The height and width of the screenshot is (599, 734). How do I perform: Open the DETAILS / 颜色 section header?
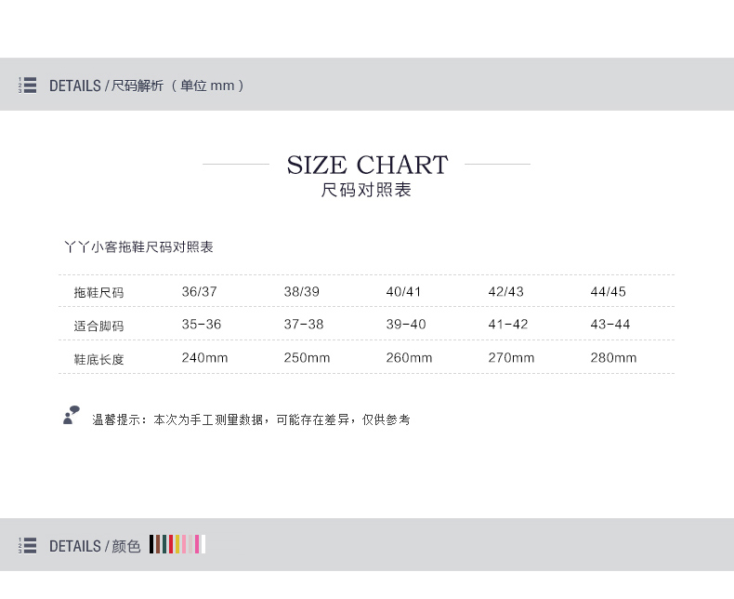coord(95,546)
